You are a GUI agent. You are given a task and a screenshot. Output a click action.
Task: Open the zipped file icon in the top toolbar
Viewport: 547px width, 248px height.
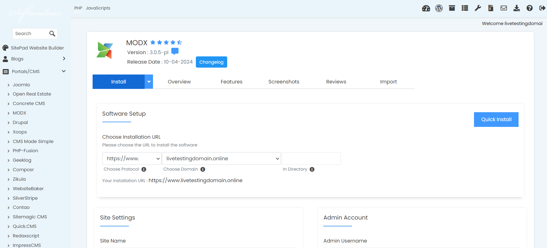point(491,8)
